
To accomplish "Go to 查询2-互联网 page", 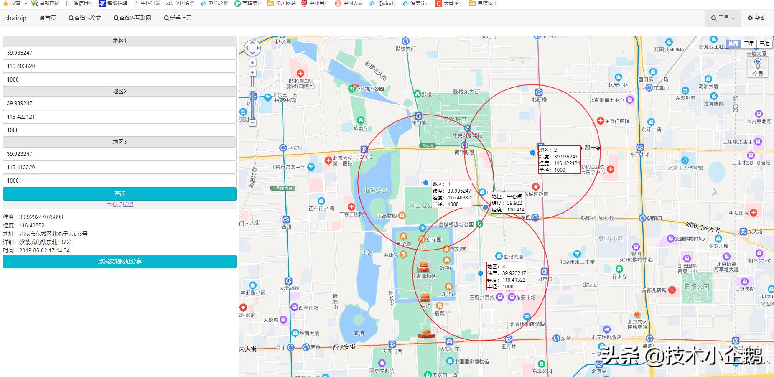I will (132, 18).
